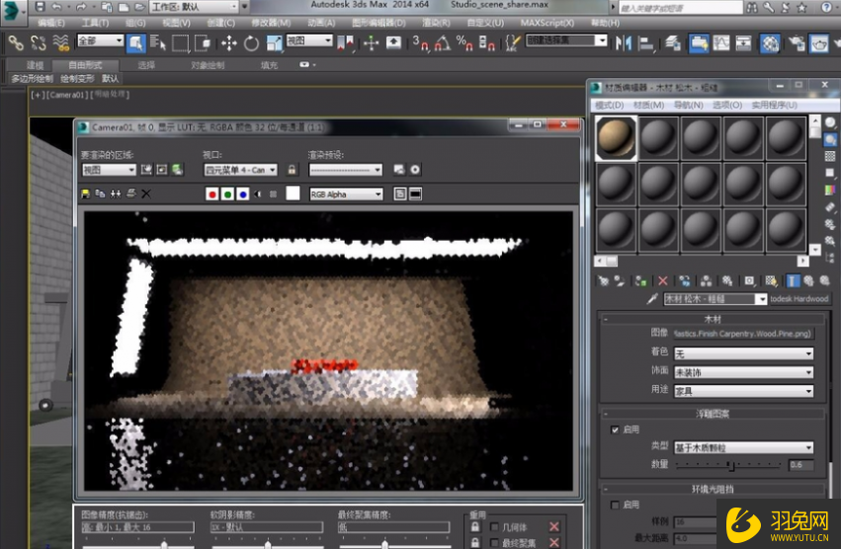Choose Rectangular Selection Region tool

180,42
